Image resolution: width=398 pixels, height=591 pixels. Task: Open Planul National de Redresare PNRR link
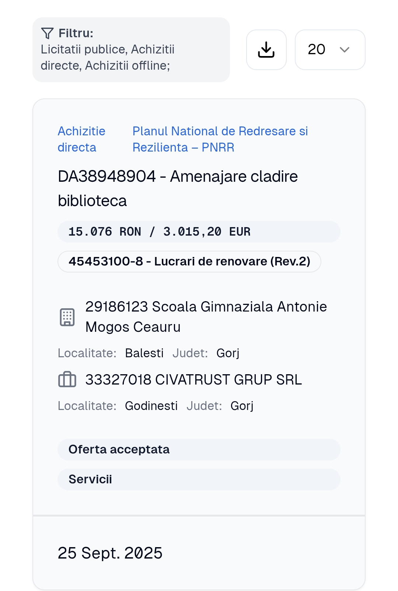(x=220, y=139)
